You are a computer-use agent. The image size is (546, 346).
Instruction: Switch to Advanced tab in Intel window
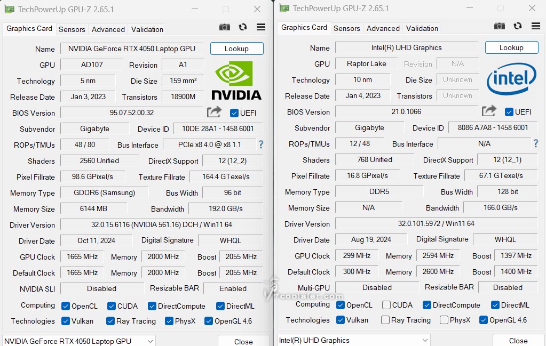point(383,28)
